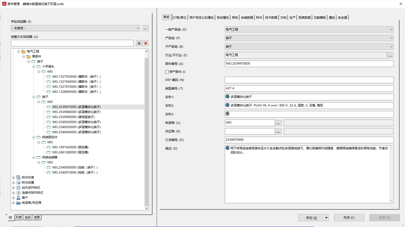Click the 客户 person icon

(18, 198)
